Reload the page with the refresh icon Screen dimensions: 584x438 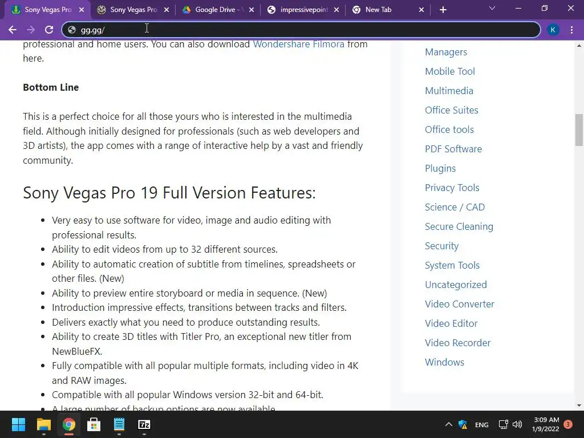click(49, 30)
